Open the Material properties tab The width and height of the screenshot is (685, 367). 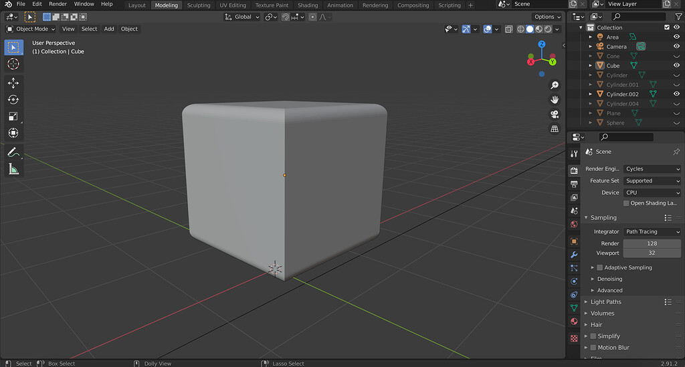coord(574,322)
